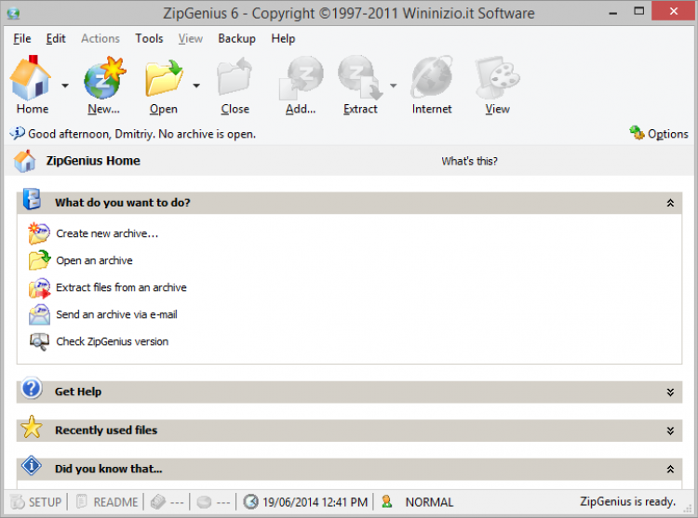Open the Open button dropdown arrow
Screen dimensions: 698x518
pos(196,86)
